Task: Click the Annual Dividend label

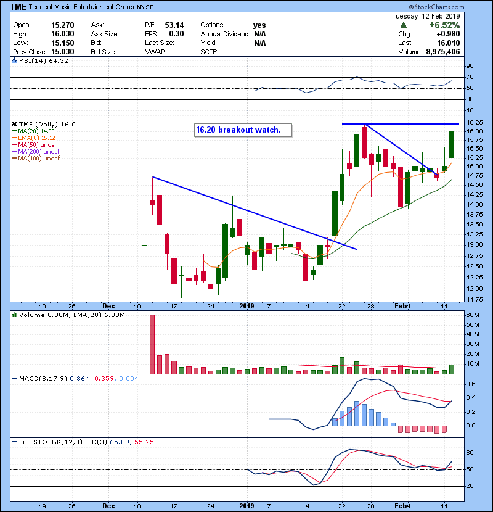Action: [225, 34]
